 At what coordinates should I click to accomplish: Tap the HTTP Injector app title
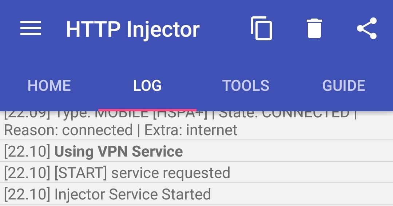click(133, 29)
